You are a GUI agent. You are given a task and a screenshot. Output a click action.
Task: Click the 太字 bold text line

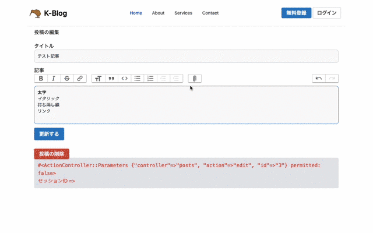point(42,92)
